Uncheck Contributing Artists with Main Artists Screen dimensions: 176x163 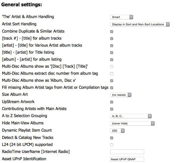point(112,109)
